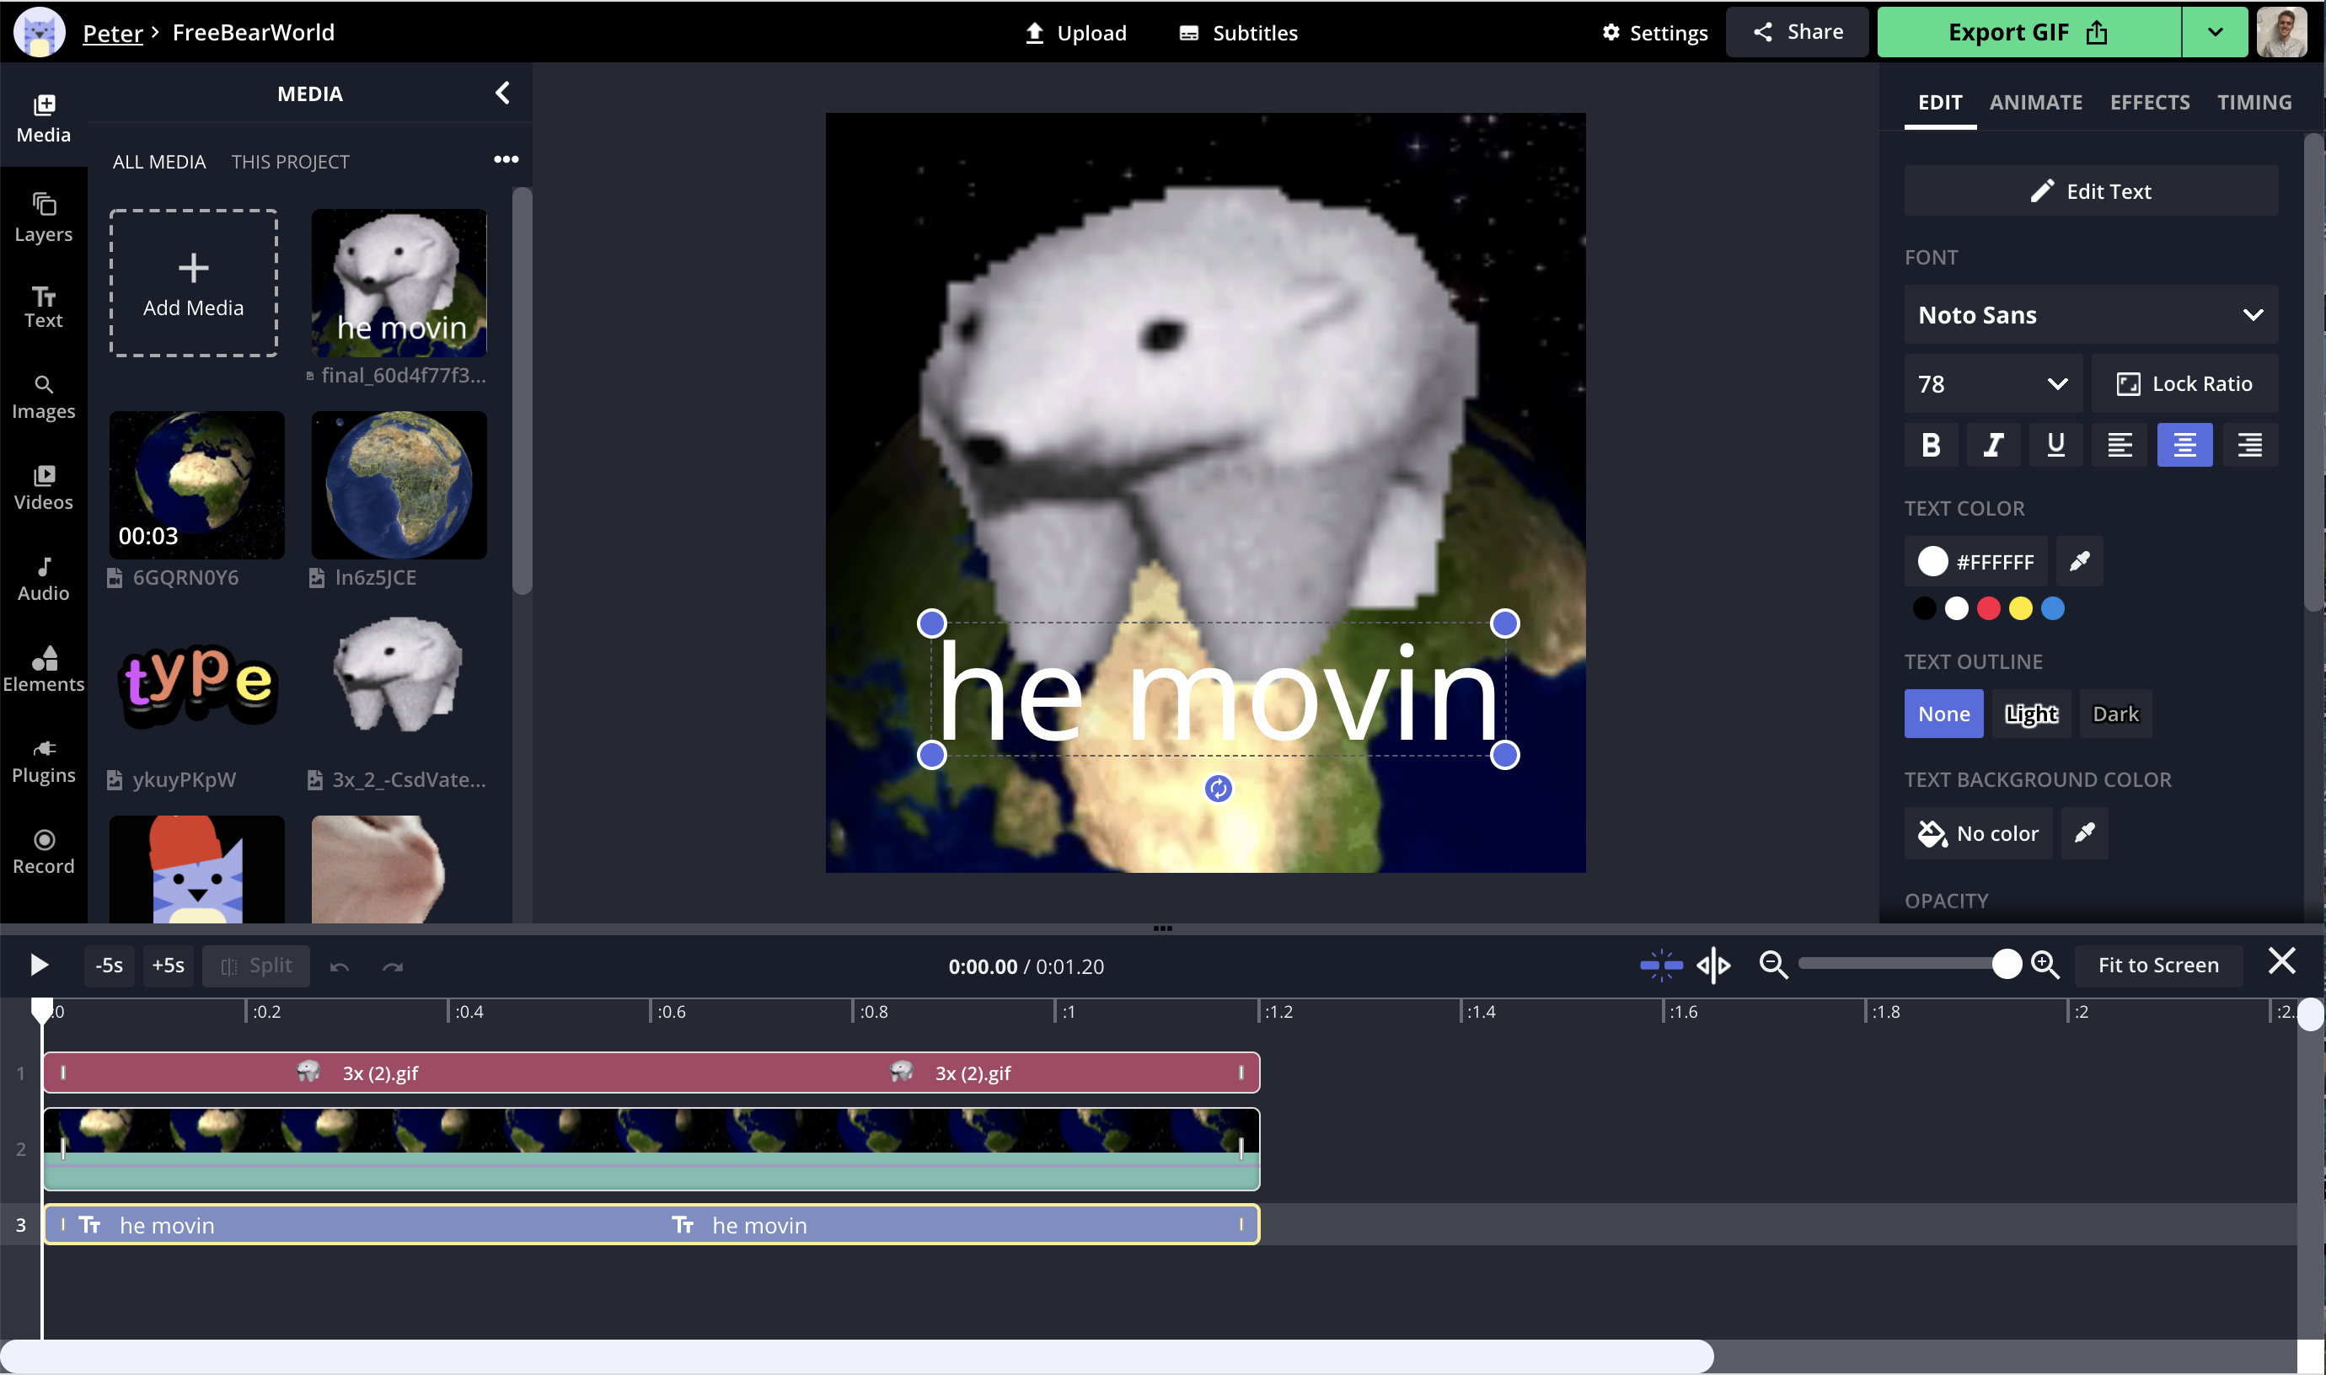Click the Edit Text button
This screenshot has height=1375, width=2326.
2090,191
